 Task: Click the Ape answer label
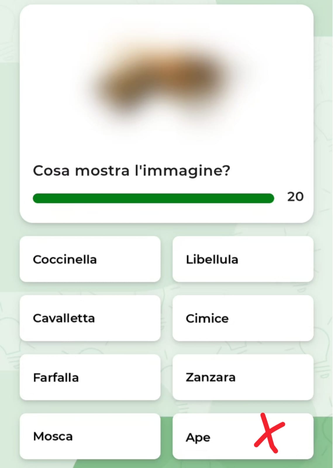click(x=198, y=438)
